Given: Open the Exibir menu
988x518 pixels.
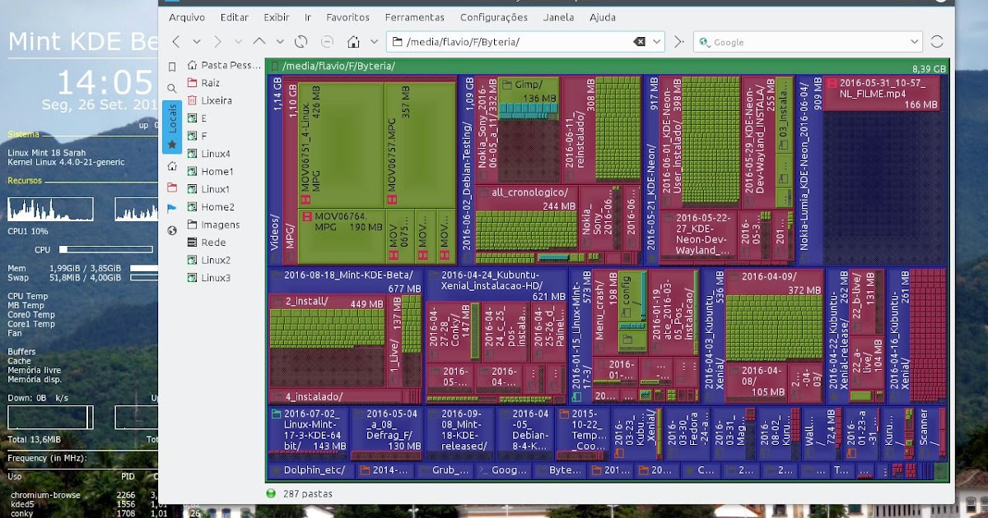Looking at the screenshot, I should 277,17.
